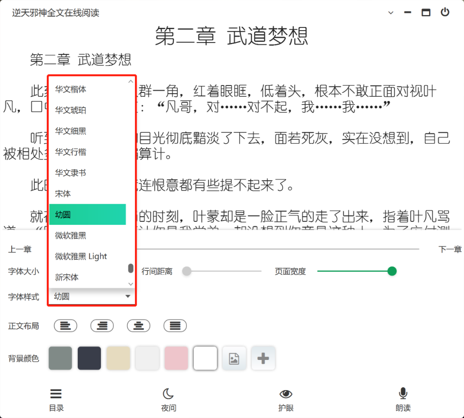Choose 华文行楷 font
The width and height of the screenshot is (464, 418).
click(x=88, y=152)
